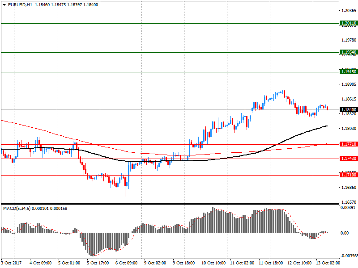
Task: Click the 1.17430 red level label
Action: (x=349, y=159)
